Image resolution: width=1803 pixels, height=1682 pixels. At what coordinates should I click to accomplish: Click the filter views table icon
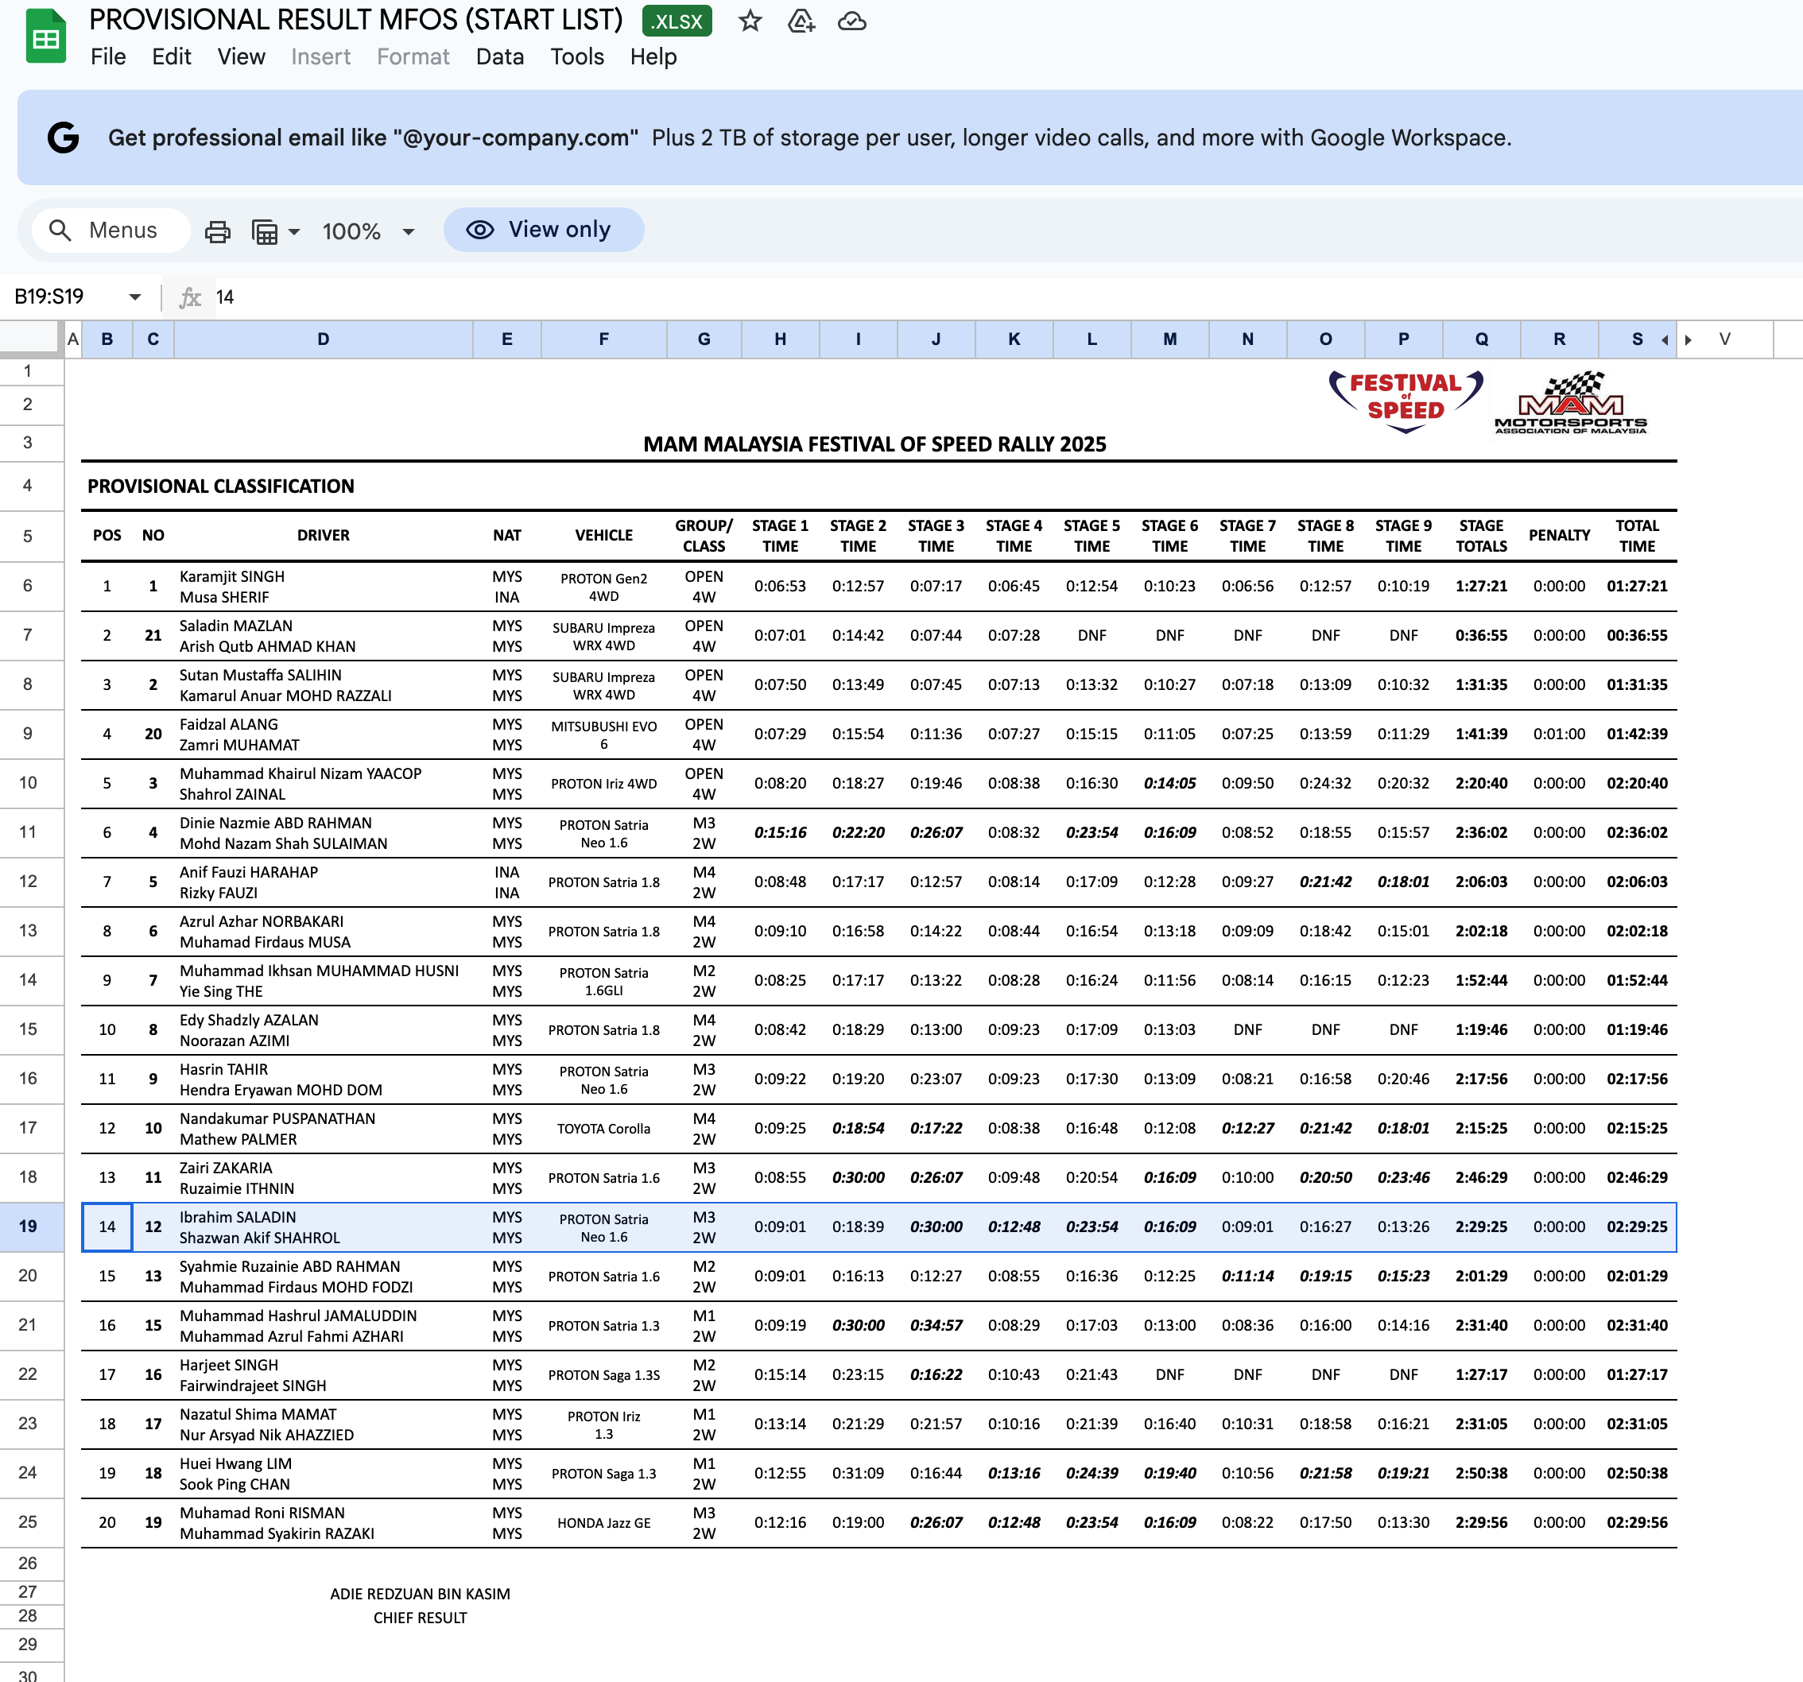coord(265,231)
